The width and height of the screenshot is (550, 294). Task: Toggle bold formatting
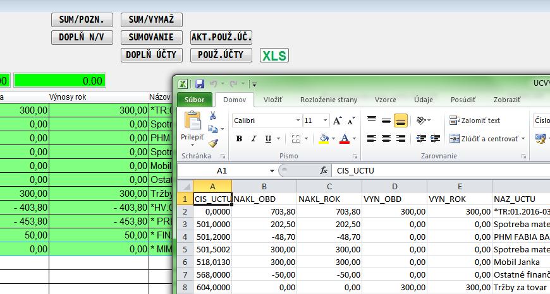click(239, 139)
